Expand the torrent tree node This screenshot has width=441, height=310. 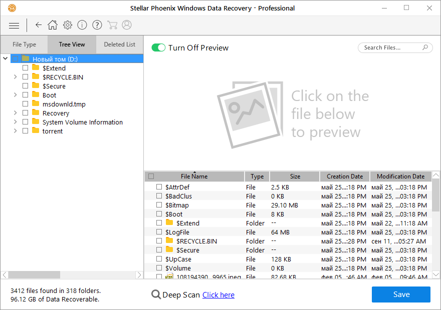pyautogui.click(x=16, y=130)
